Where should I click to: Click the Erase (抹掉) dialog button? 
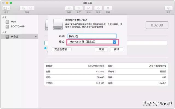coord(117,49)
